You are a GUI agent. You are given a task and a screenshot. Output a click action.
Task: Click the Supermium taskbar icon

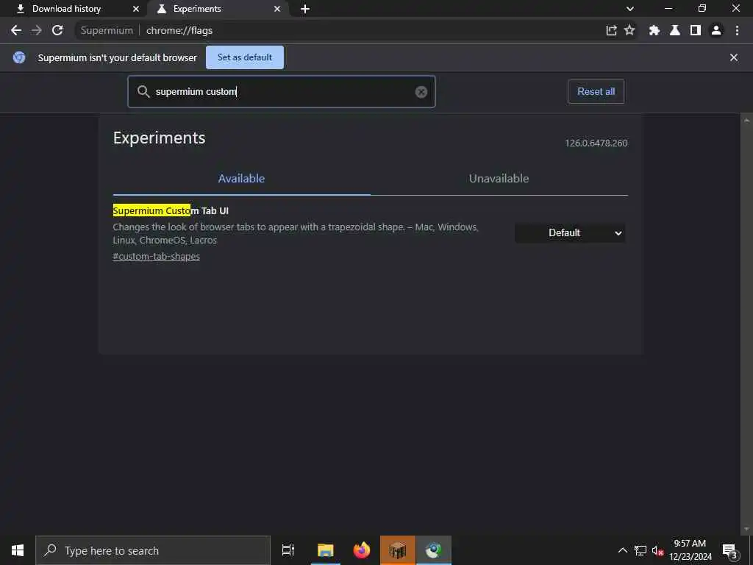(434, 550)
